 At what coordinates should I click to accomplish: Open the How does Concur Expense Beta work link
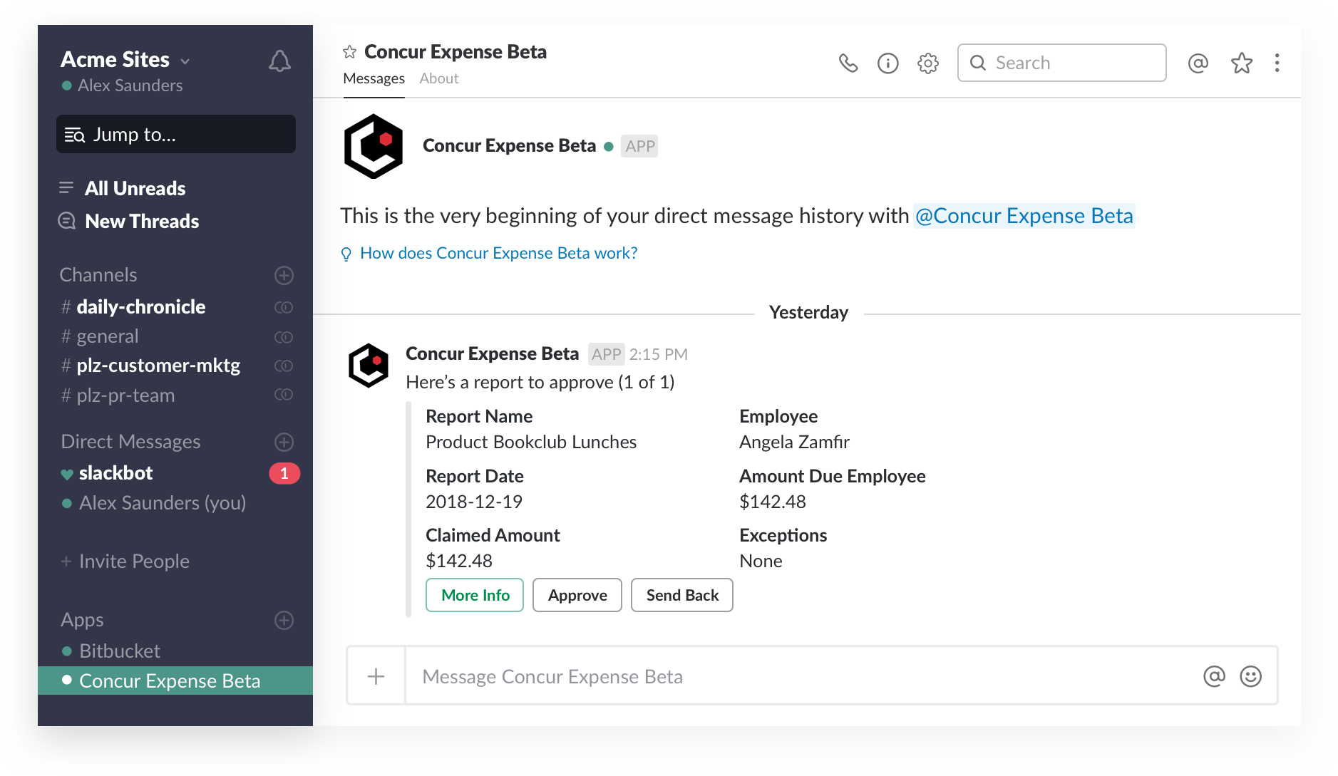coord(498,252)
